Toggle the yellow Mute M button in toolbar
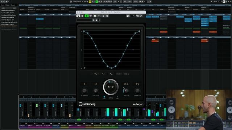 [x=90, y=1]
